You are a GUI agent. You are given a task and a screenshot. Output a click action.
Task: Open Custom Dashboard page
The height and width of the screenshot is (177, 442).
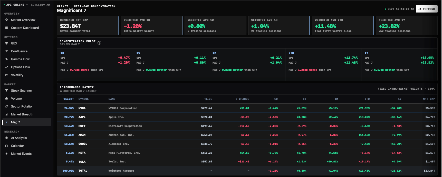click(x=27, y=28)
